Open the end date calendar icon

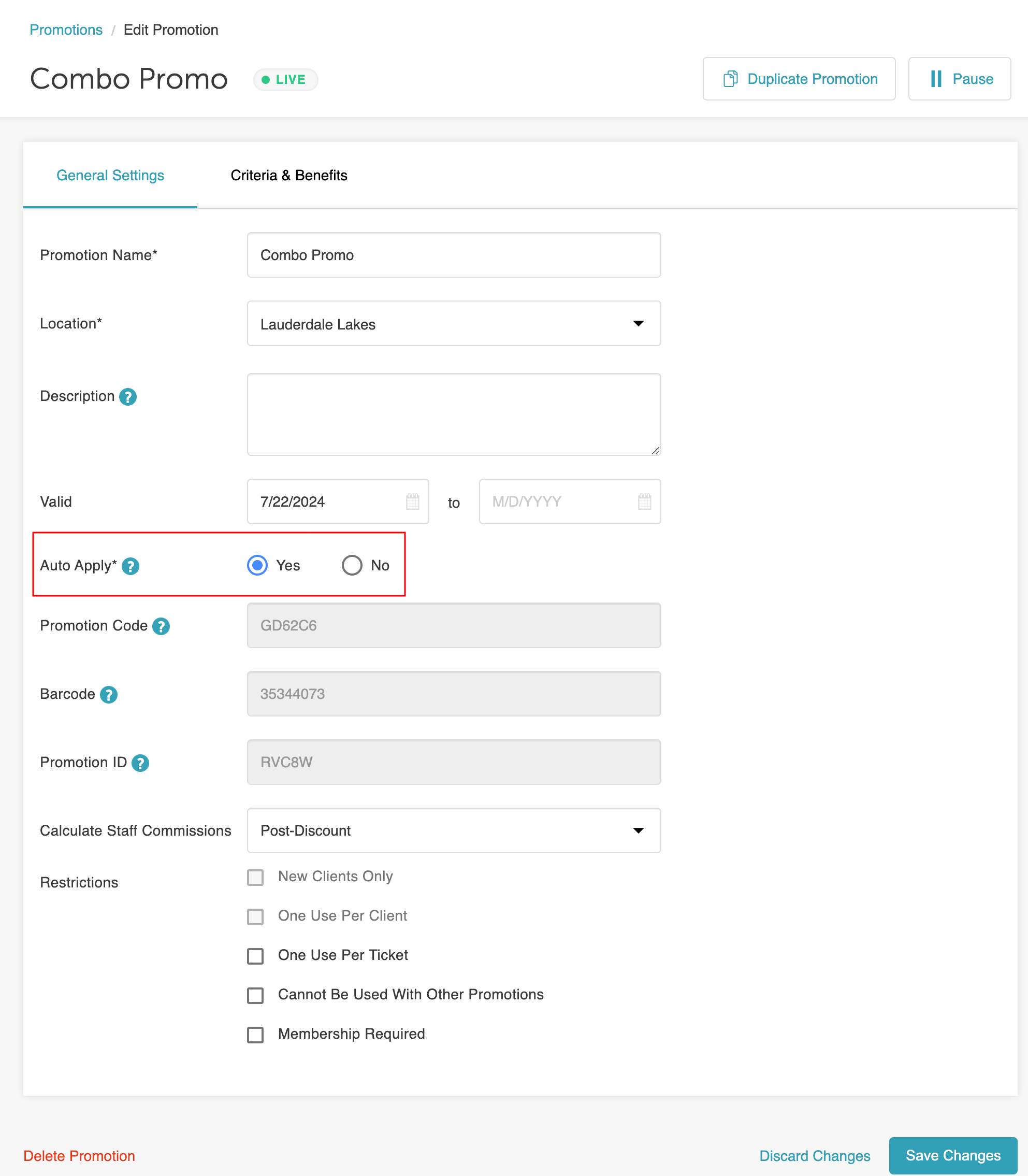tap(644, 501)
